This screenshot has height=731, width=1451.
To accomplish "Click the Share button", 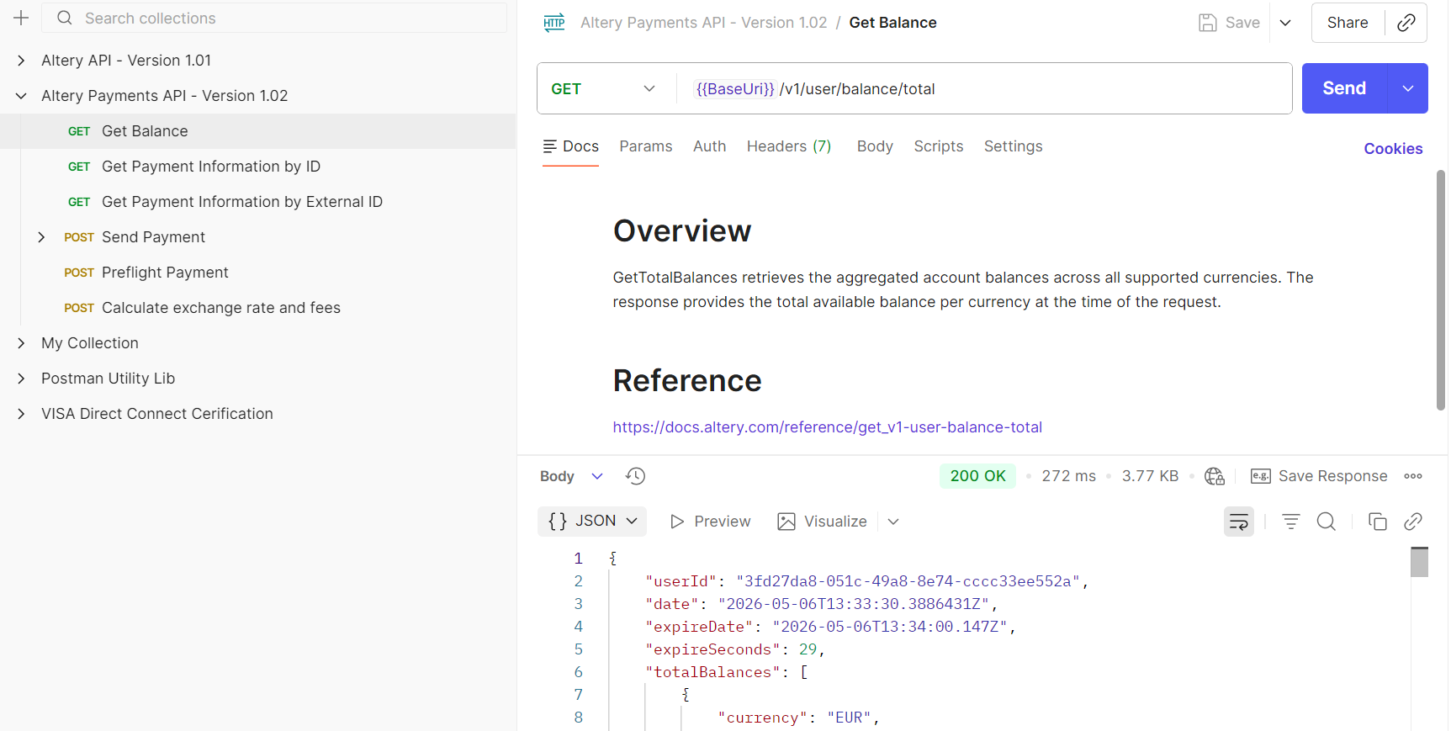I will (1348, 23).
